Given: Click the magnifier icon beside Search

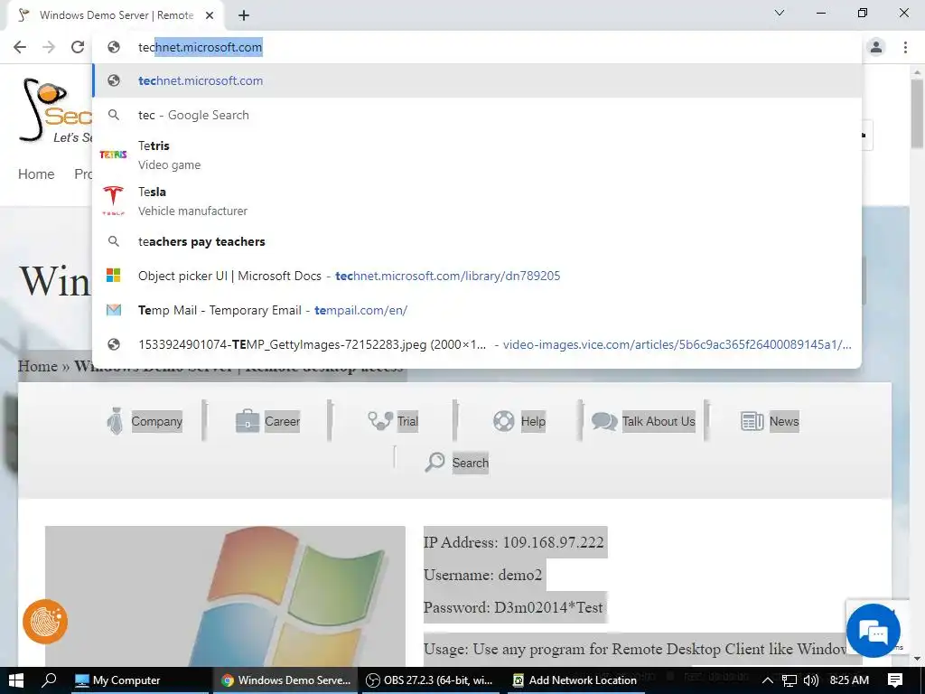Looking at the screenshot, I should click(434, 462).
